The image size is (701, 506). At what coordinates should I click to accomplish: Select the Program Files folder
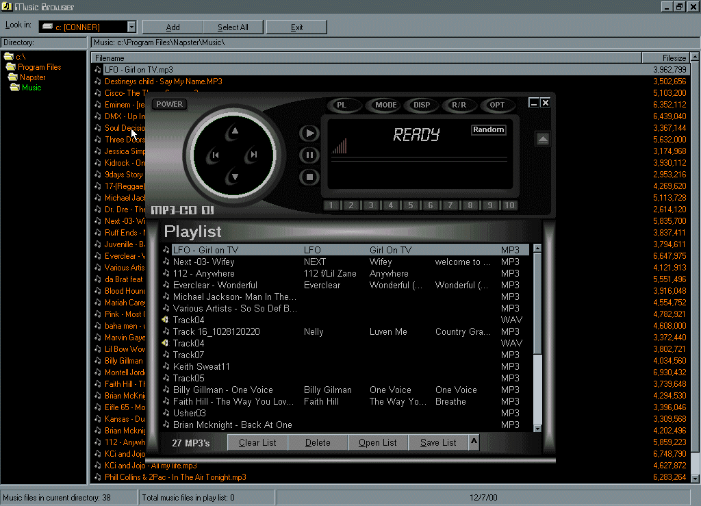point(34,67)
